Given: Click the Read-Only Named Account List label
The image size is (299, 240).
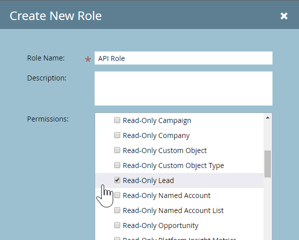Looking at the screenshot, I should tap(173, 210).
